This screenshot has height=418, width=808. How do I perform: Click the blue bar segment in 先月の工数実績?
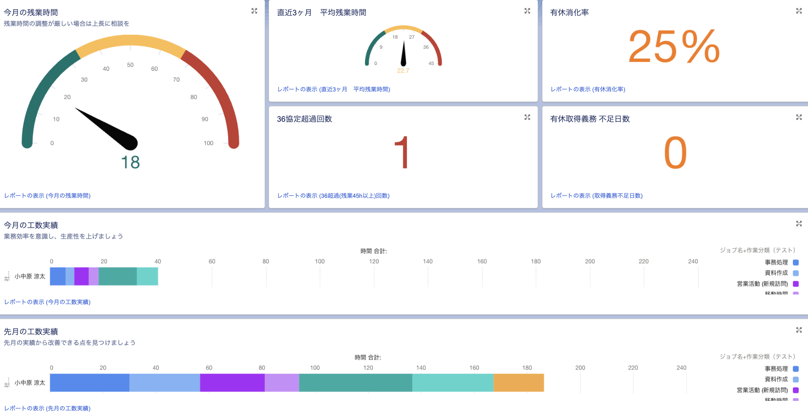pyautogui.click(x=90, y=383)
